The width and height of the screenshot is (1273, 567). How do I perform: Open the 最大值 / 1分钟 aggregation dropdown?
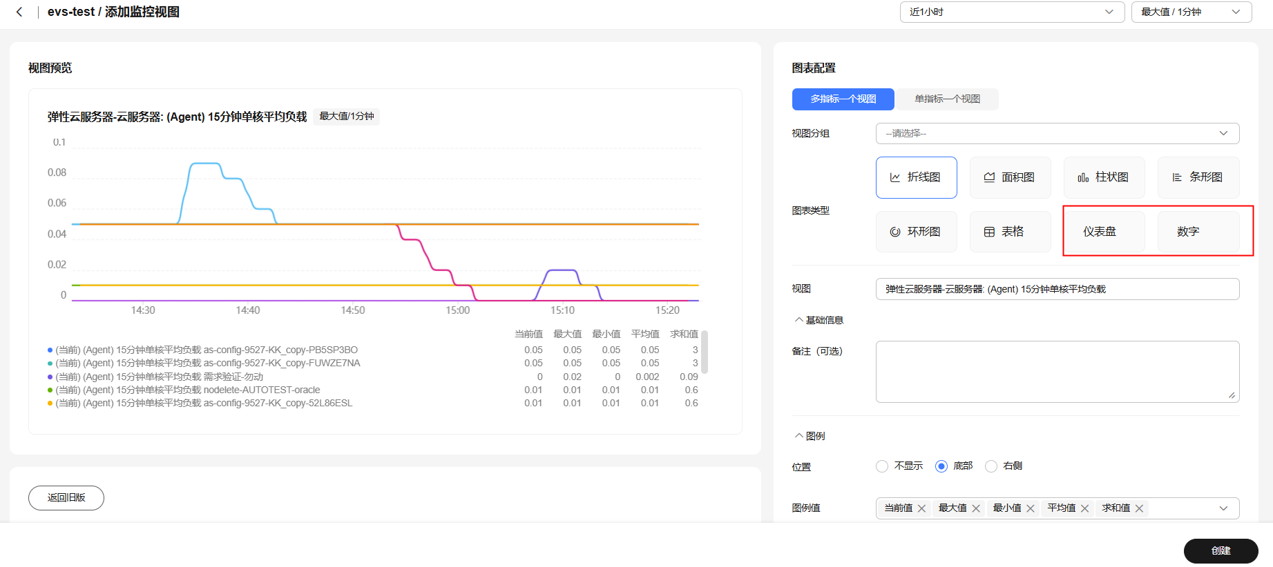coord(1191,12)
